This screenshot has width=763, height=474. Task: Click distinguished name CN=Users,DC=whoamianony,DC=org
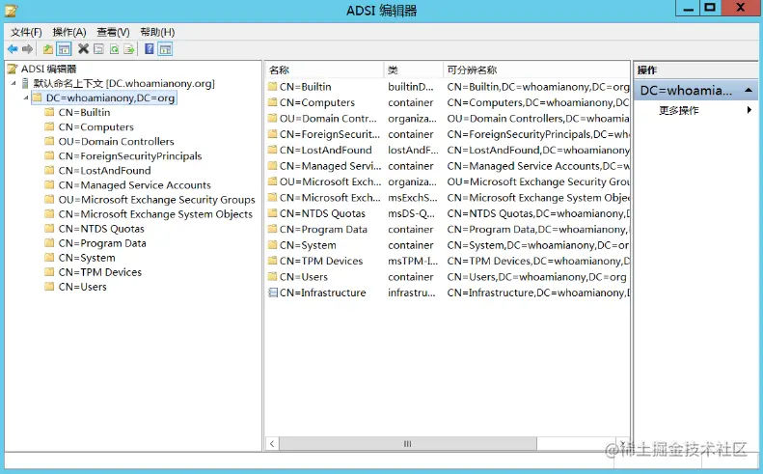click(536, 277)
